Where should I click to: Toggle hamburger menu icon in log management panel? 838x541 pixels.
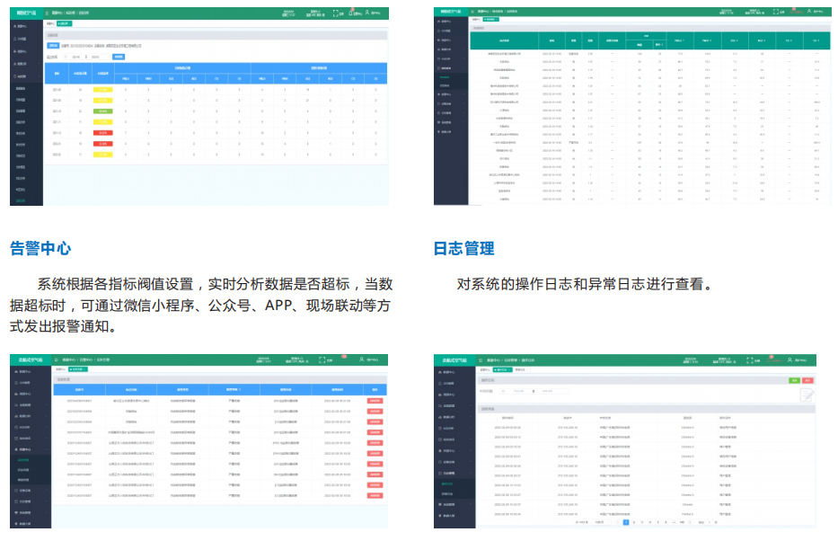pos(480,359)
